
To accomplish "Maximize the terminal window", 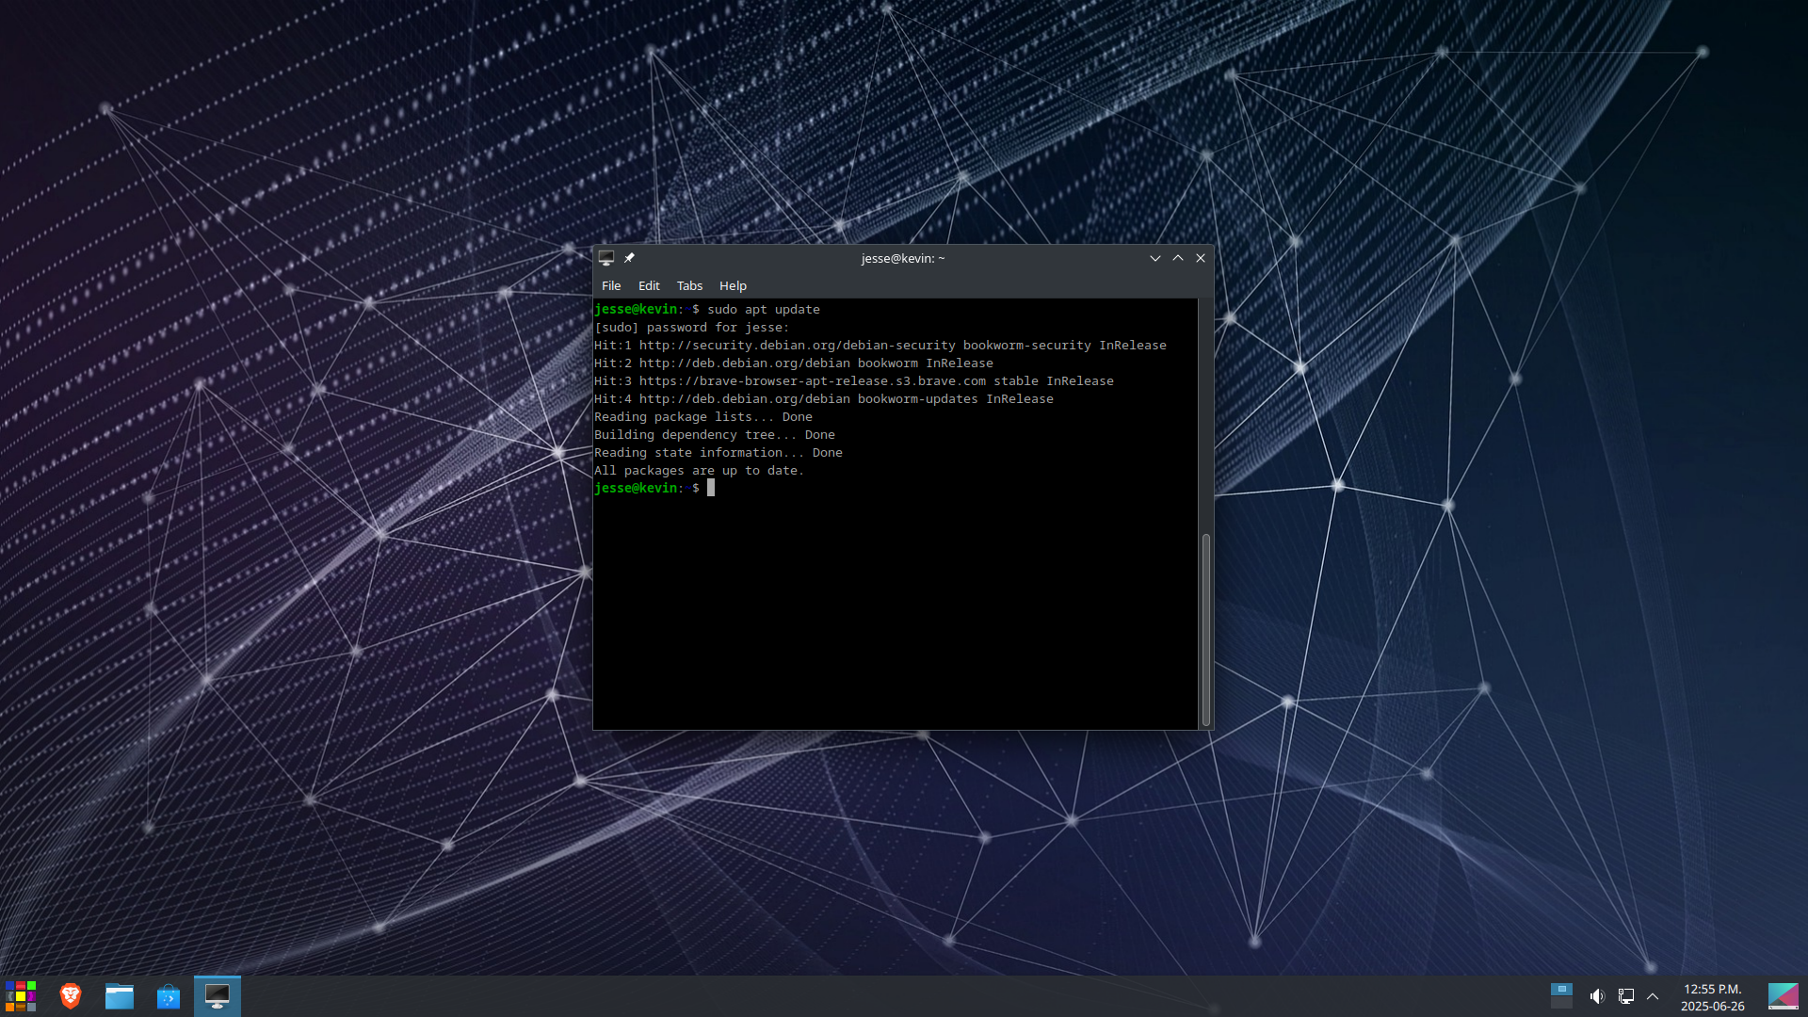I will tap(1178, 258).
